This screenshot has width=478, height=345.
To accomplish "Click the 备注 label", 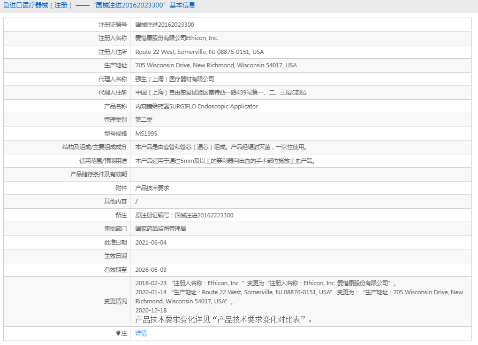I will [121, 215].
